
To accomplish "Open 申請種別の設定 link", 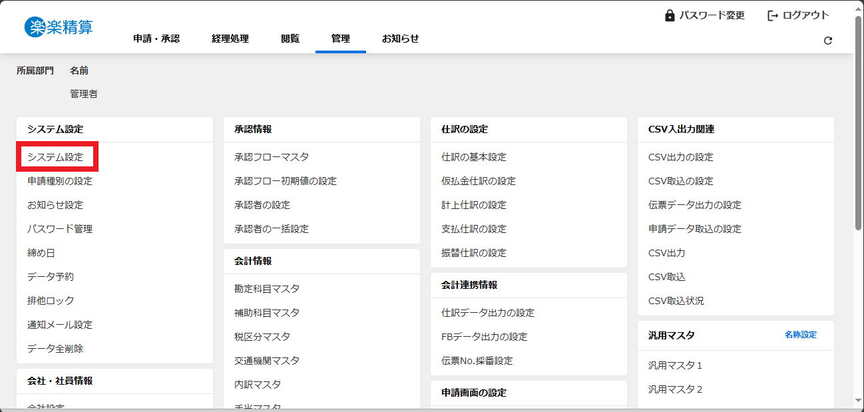I will click(60, 181).
